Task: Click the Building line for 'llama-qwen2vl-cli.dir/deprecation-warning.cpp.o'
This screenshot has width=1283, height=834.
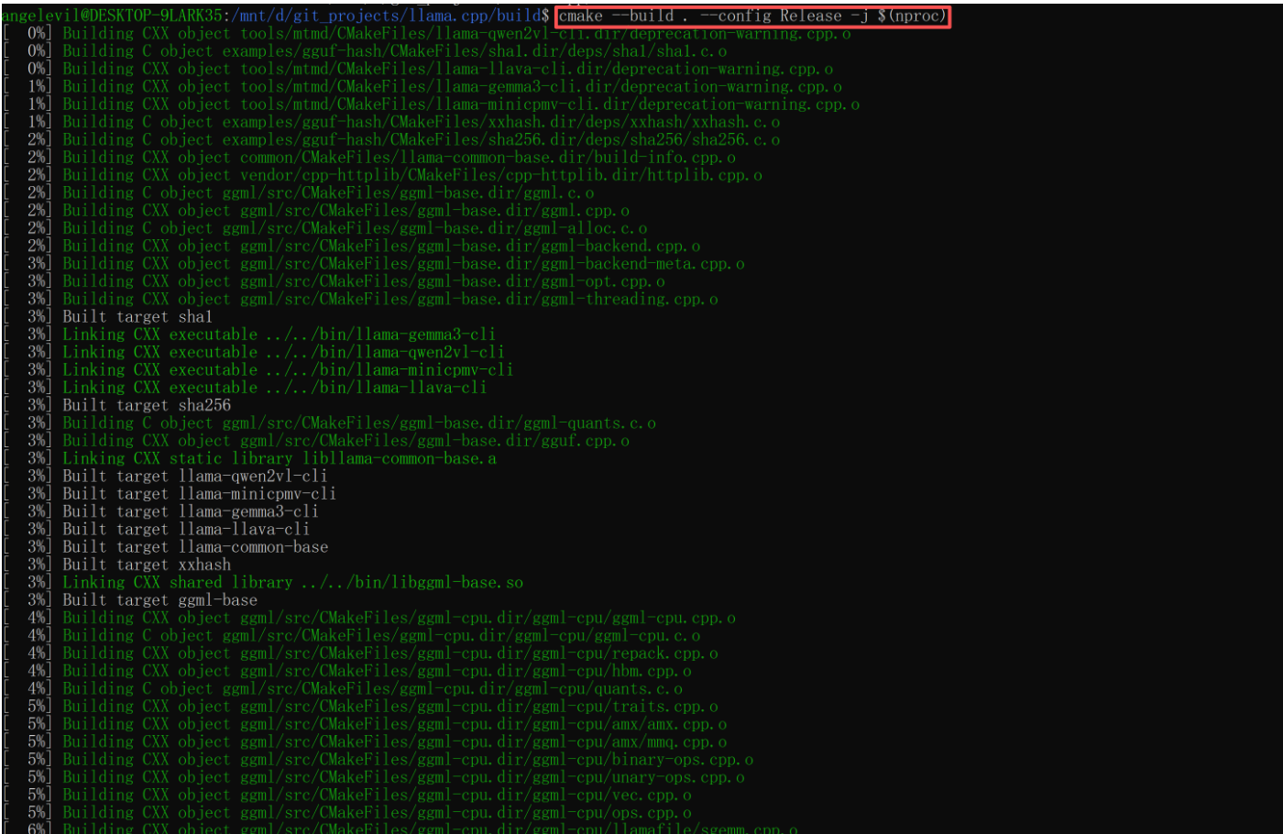Action: [x=426, y=34]
